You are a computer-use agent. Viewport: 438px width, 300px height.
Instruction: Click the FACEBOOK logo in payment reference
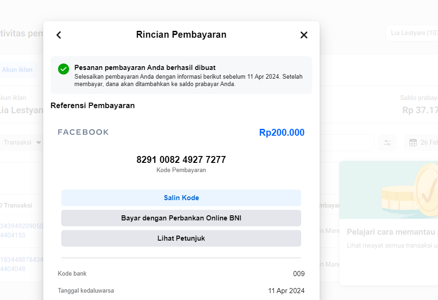[x=83, y=133]
